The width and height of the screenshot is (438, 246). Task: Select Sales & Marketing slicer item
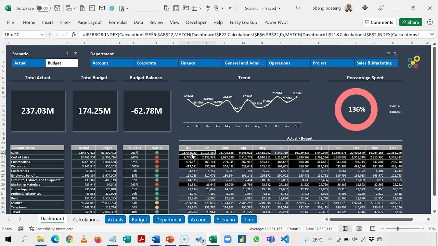[x=376, y=63]
